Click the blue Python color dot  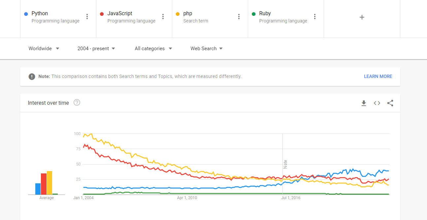coord(26,14)
